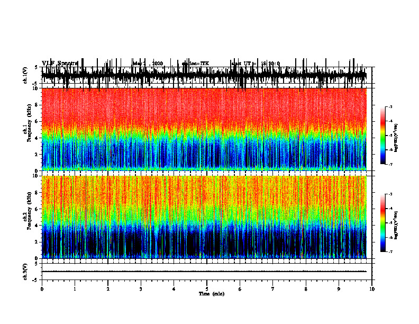Click the "-7" tick on ch.2 colorbar
This screenshot has width=419, height=324.
coord(390,252)
